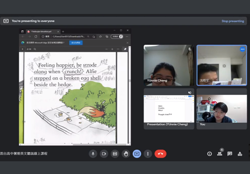The width and height of the screenshot is (250, 174).
Task: Mute the microphone in the call bar
Action: 93,154
